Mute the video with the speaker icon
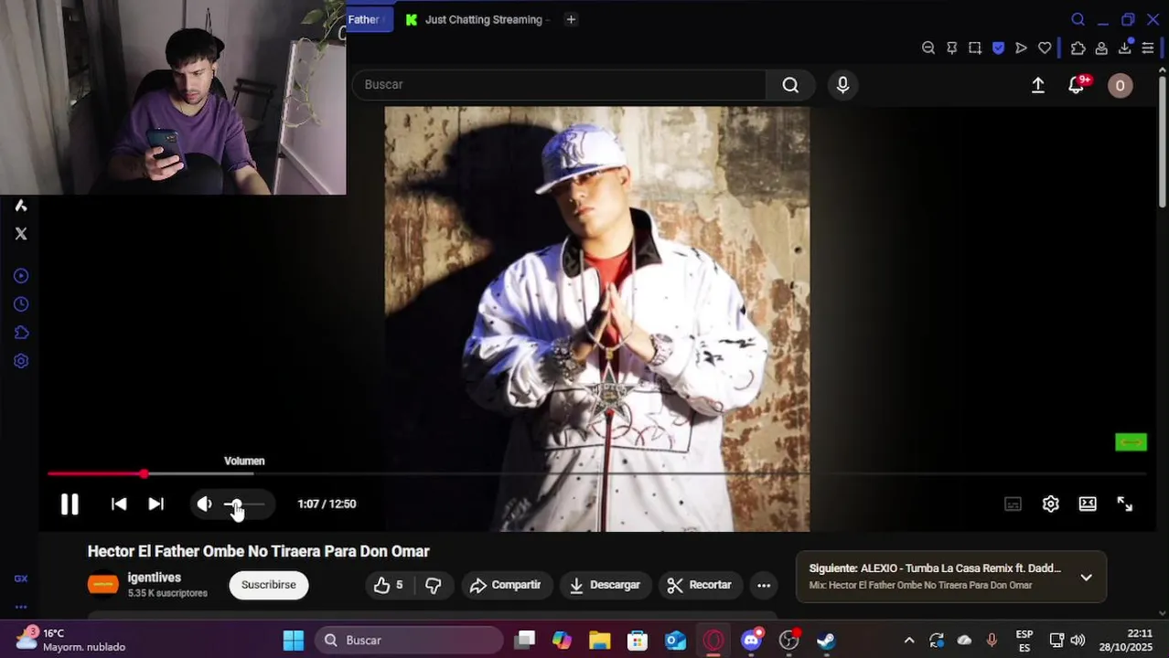Image resolution: width=1169 pixels, height=658 pixels. click(x=205, y=504)
